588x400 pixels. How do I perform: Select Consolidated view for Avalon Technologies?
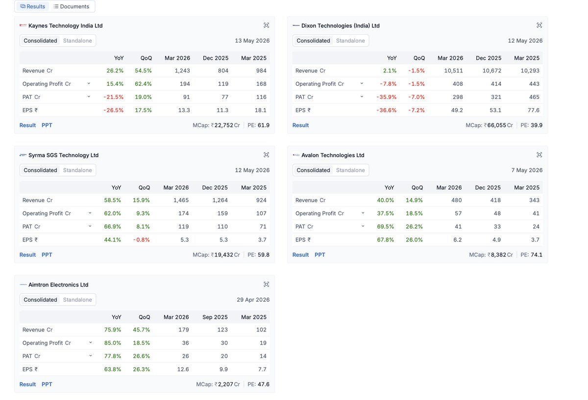[313, 170]
